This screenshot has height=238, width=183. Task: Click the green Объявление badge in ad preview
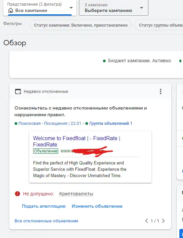point(46,151)
